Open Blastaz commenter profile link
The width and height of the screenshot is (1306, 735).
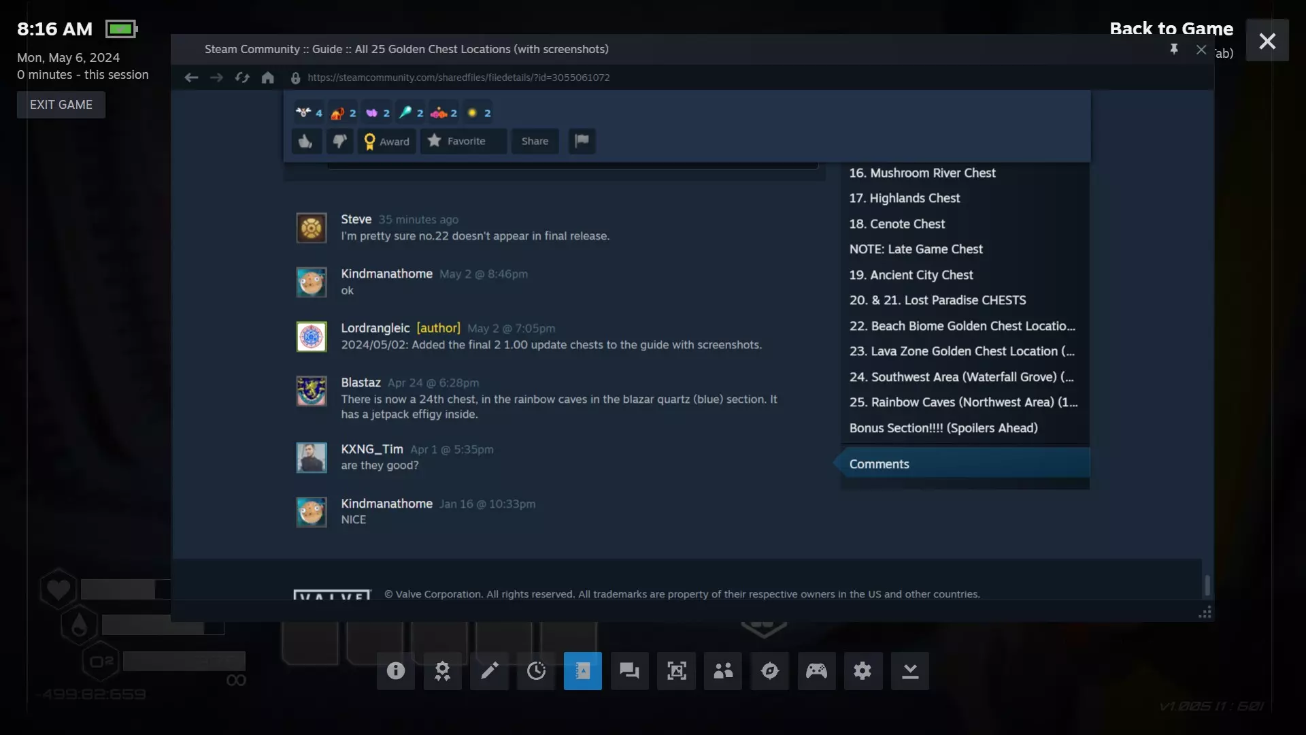click(361, 382)
